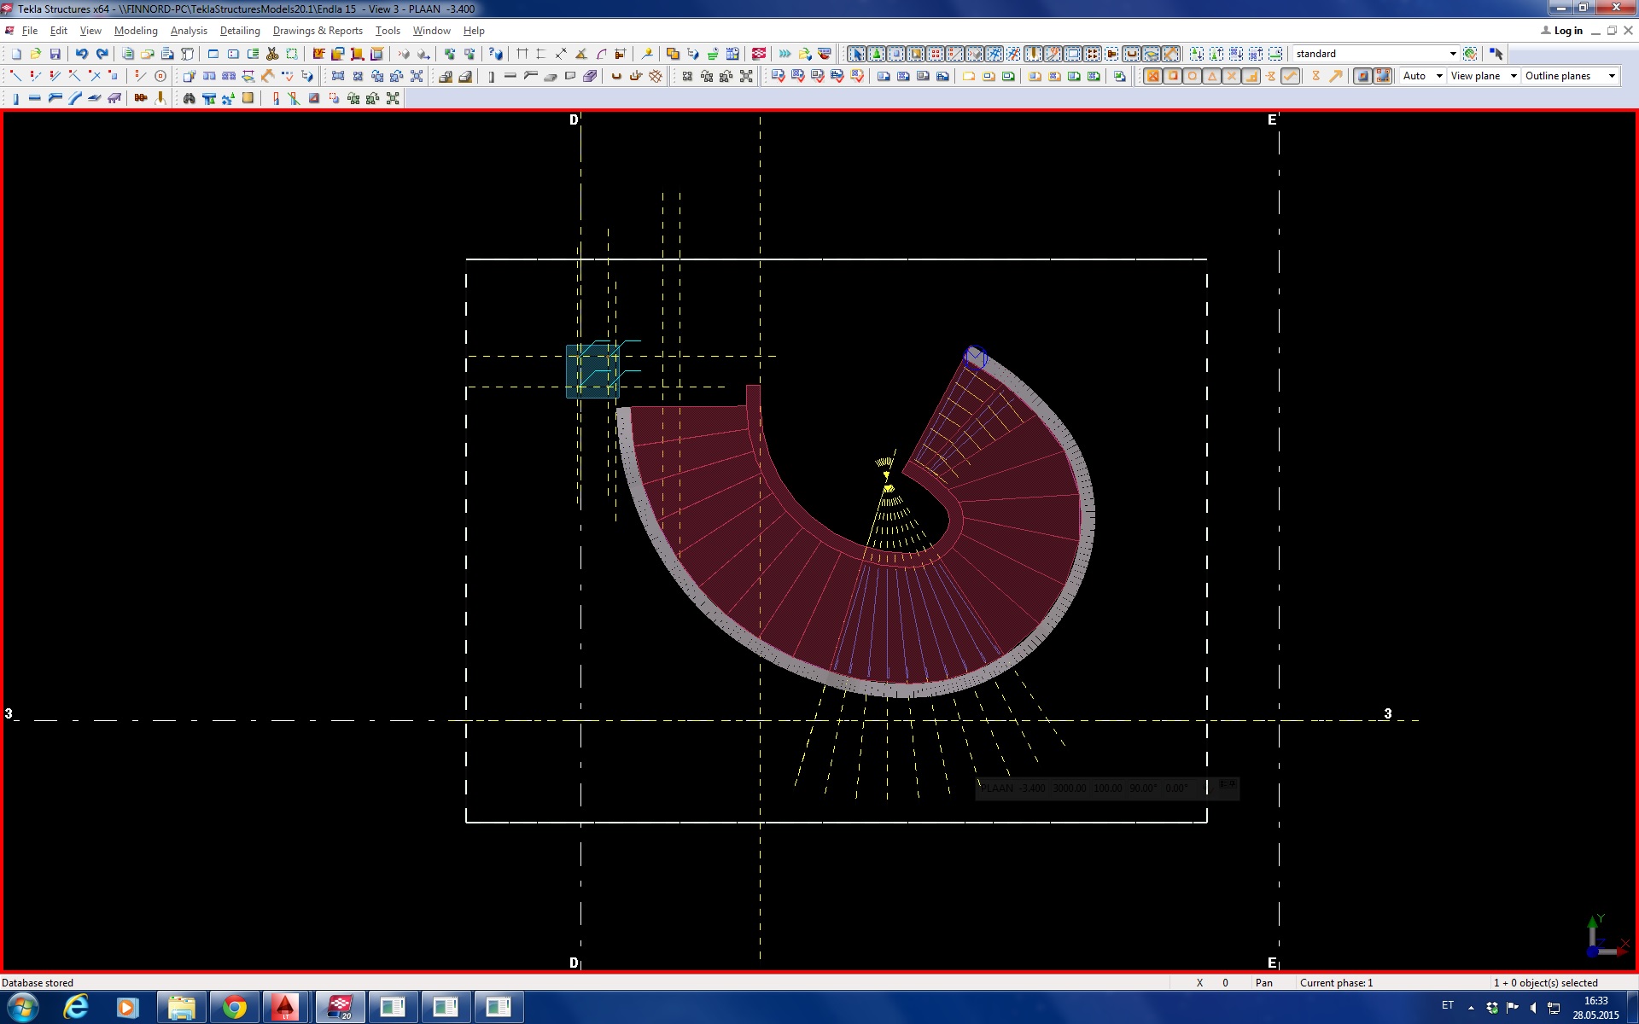This screenshot has height=1024, width=1639.
Task: Expand the standard selection filter dropdown
Action: (1452, 54)
